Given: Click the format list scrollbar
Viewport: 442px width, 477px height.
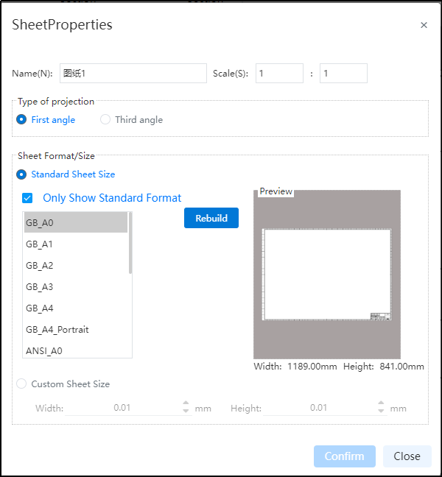Looking at the screenshot, I should (130, 243).
